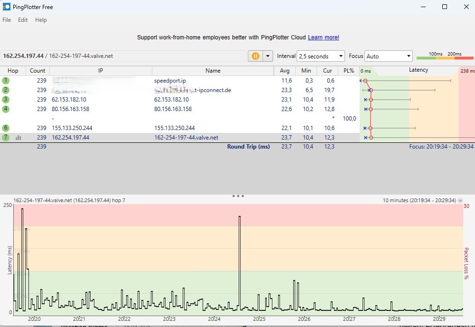Select IP cell 80.156.163.158
Viewport: 475px width, 327px height.
70,109
